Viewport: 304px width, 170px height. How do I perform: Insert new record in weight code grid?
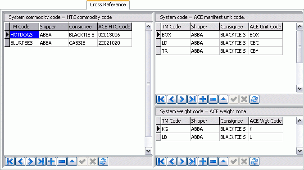point(203,161)
